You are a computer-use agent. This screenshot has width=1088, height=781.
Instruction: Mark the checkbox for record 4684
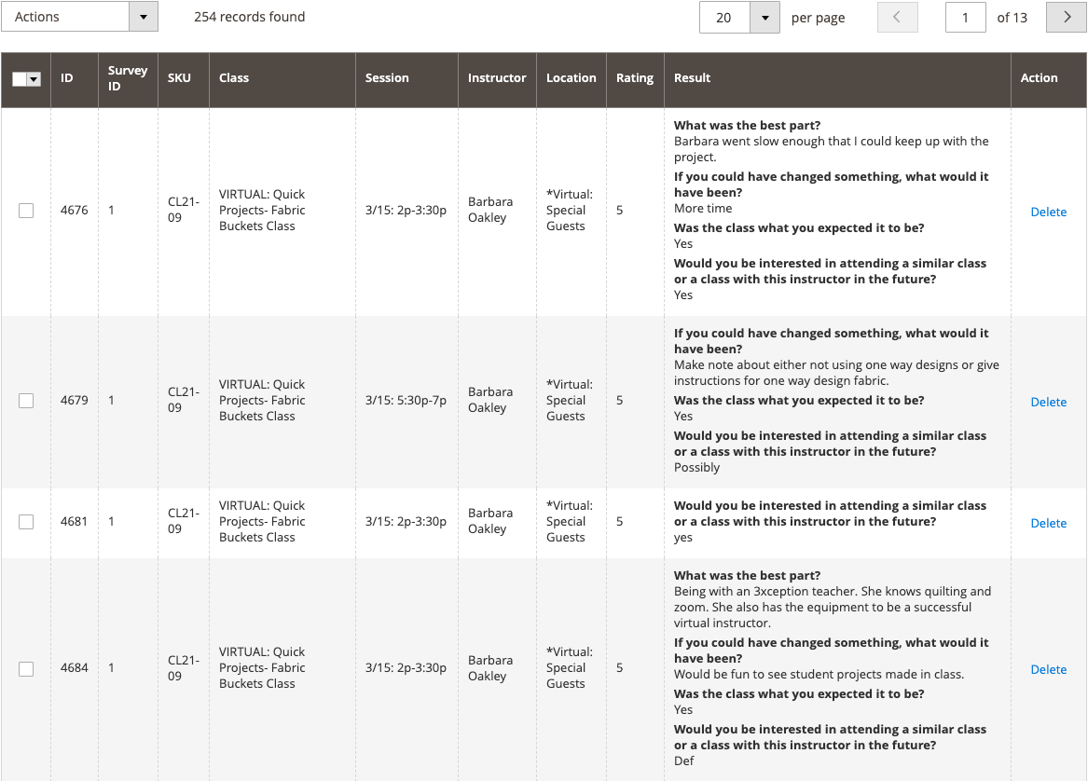(x=26, y=668)
